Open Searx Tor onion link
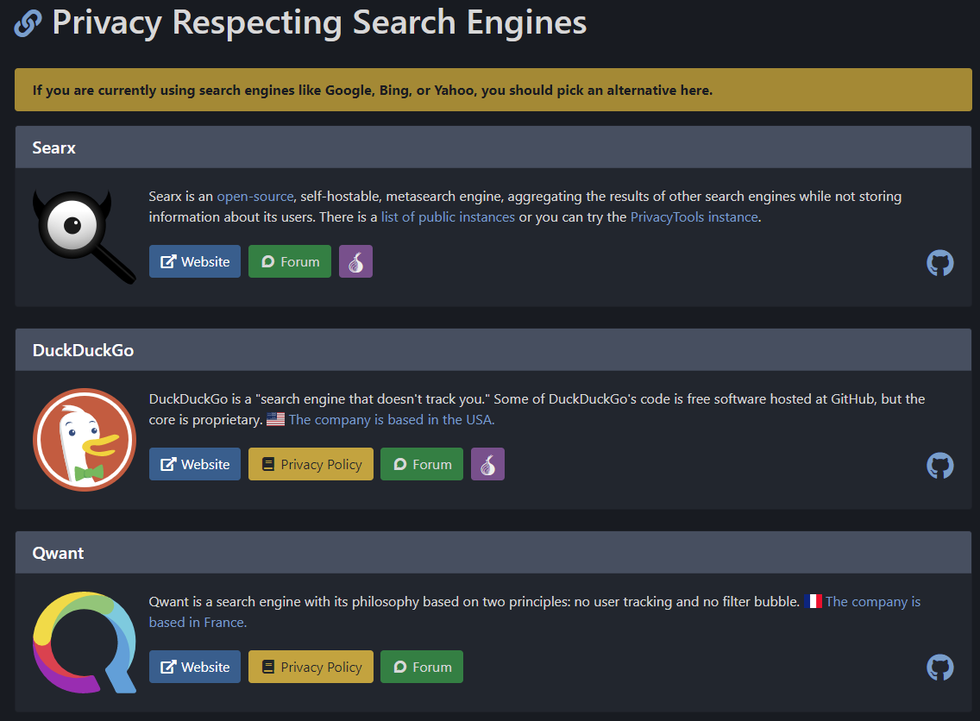This screenshot has height=721, width=980. click(x=355, y=261)
